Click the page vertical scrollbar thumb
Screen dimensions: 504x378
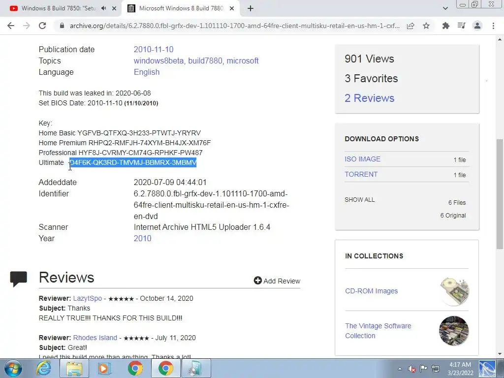pos(500,194)
